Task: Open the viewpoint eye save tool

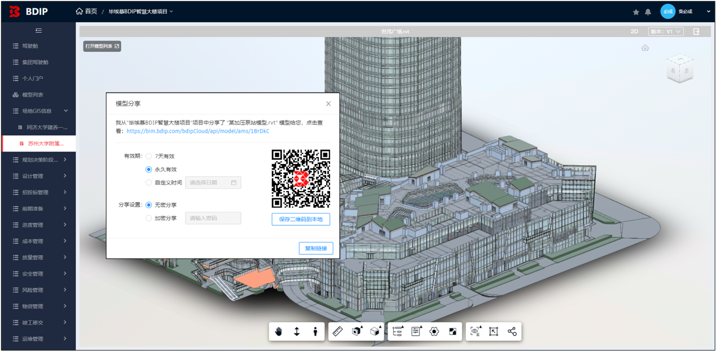Action: [476, 332]
